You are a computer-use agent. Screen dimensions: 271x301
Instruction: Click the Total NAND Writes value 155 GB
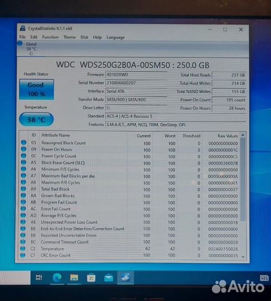[x=229, y=91]
